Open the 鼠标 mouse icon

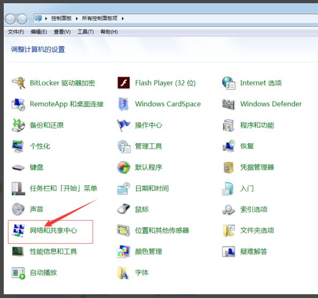tap(124, 209)
